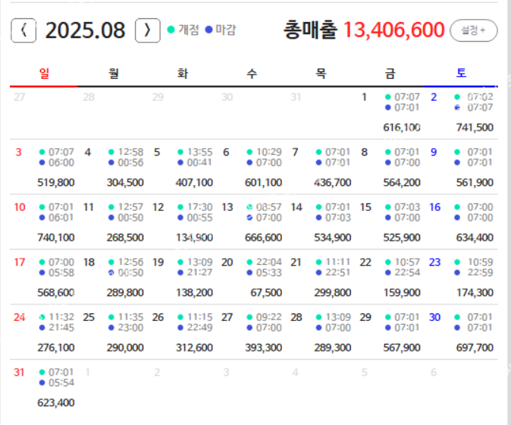
Task: Click the blue 마감 legend dot
Action: [209, 30]
